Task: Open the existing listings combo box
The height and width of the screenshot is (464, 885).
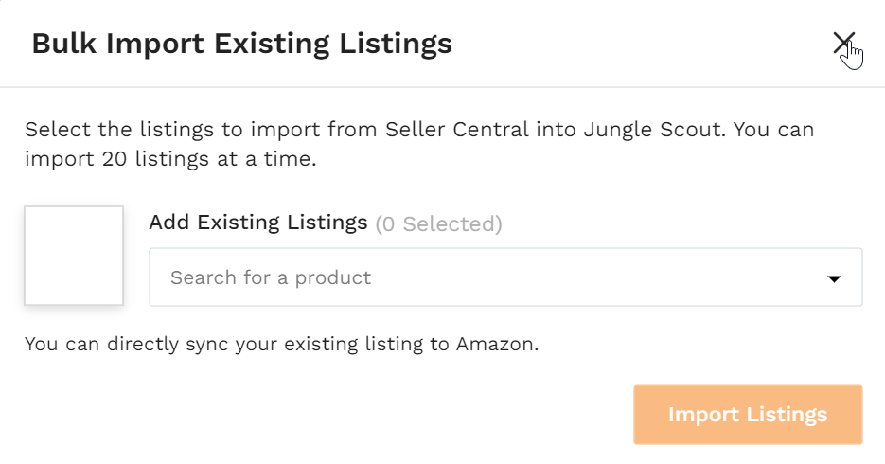Action: coord(505,277)
